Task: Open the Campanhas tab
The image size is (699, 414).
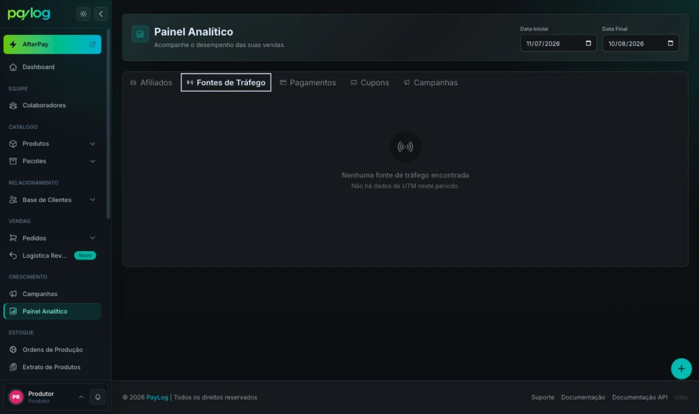Action: pyautogui.click(x=430, y=83)
